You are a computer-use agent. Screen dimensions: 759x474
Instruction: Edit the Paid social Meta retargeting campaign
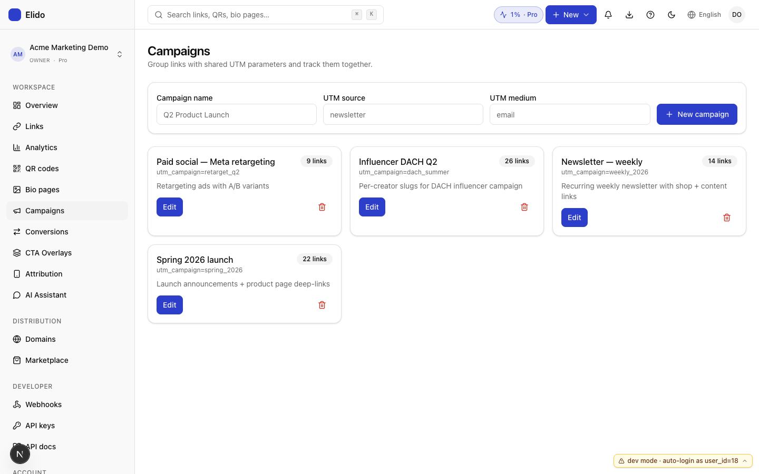(x=170, y=207)
